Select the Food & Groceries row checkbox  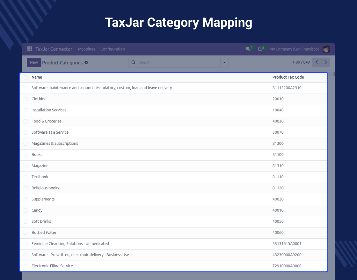pyautogui.click(x=25, y=121)
